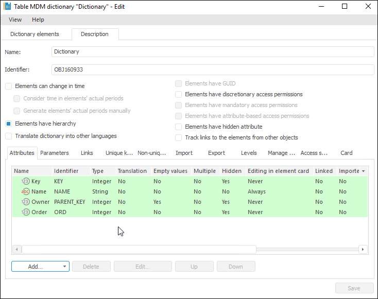Expand the column chooser arrow in table header

(364, 171)
